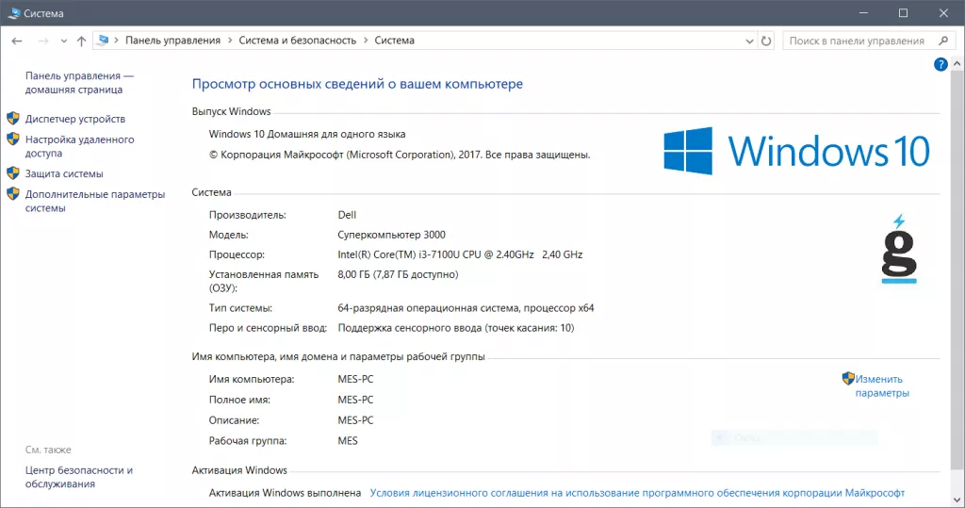Open the address bar history dropdown
This screenshot has width=965, height=508.
click(749, 41)
